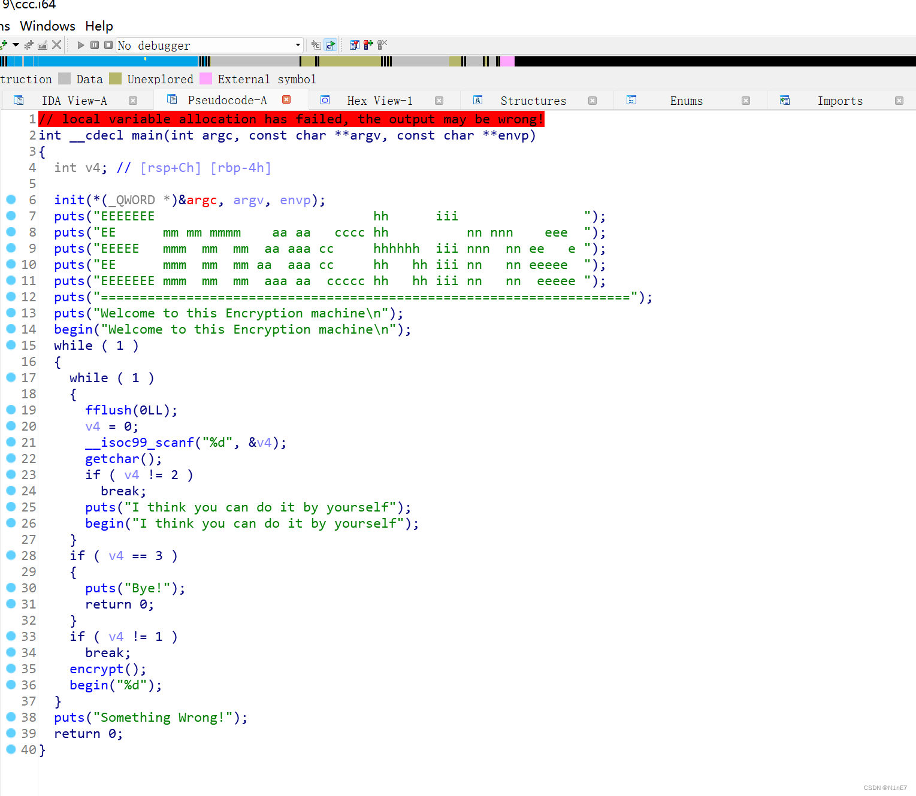Toggle breakpoint dot on line 21
This screenshot has height=796, width=916.
pyautogui.click(x=11, y=441)
